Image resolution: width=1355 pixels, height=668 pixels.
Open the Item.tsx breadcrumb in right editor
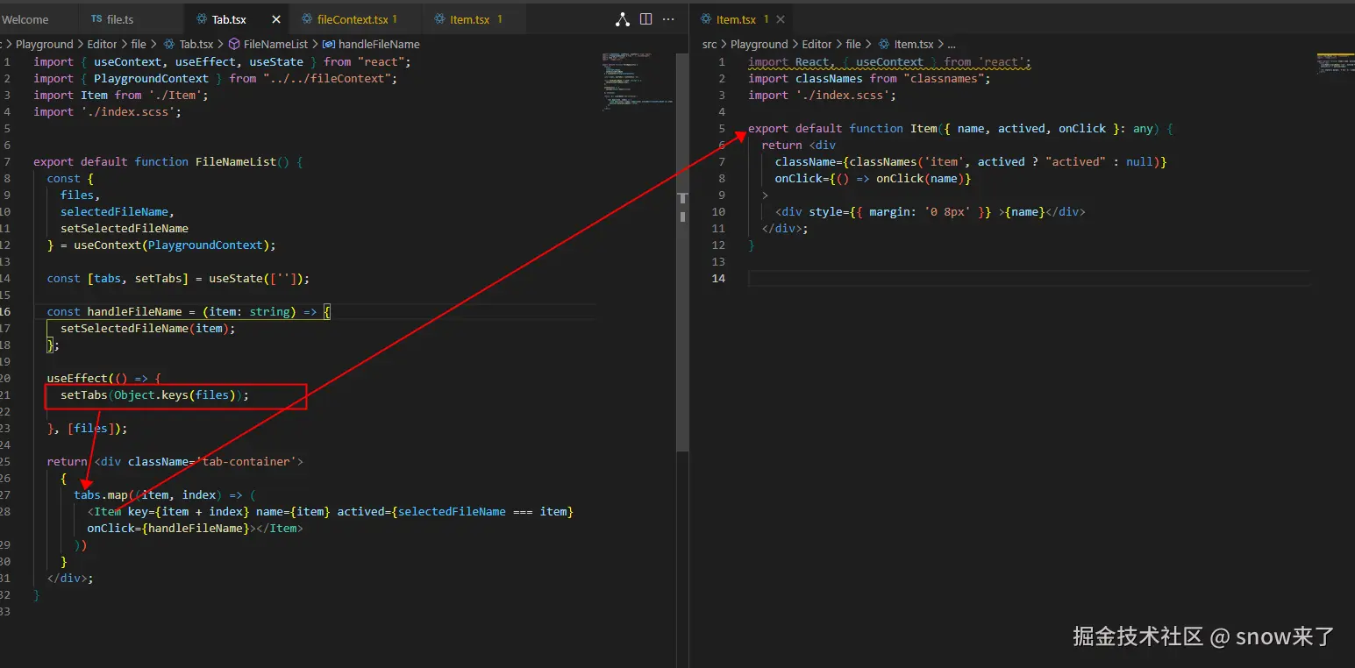913,44
